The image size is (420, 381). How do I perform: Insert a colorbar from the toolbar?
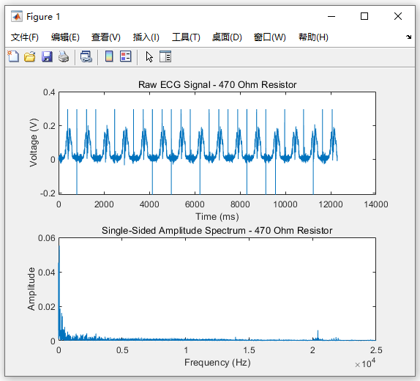pyautogui.click(x=109, y=56)
